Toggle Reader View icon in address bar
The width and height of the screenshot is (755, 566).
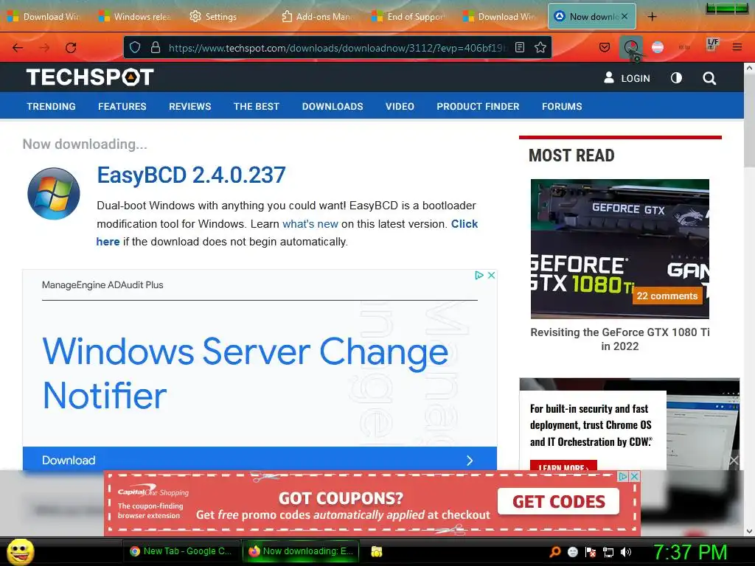tap(520, 47)
